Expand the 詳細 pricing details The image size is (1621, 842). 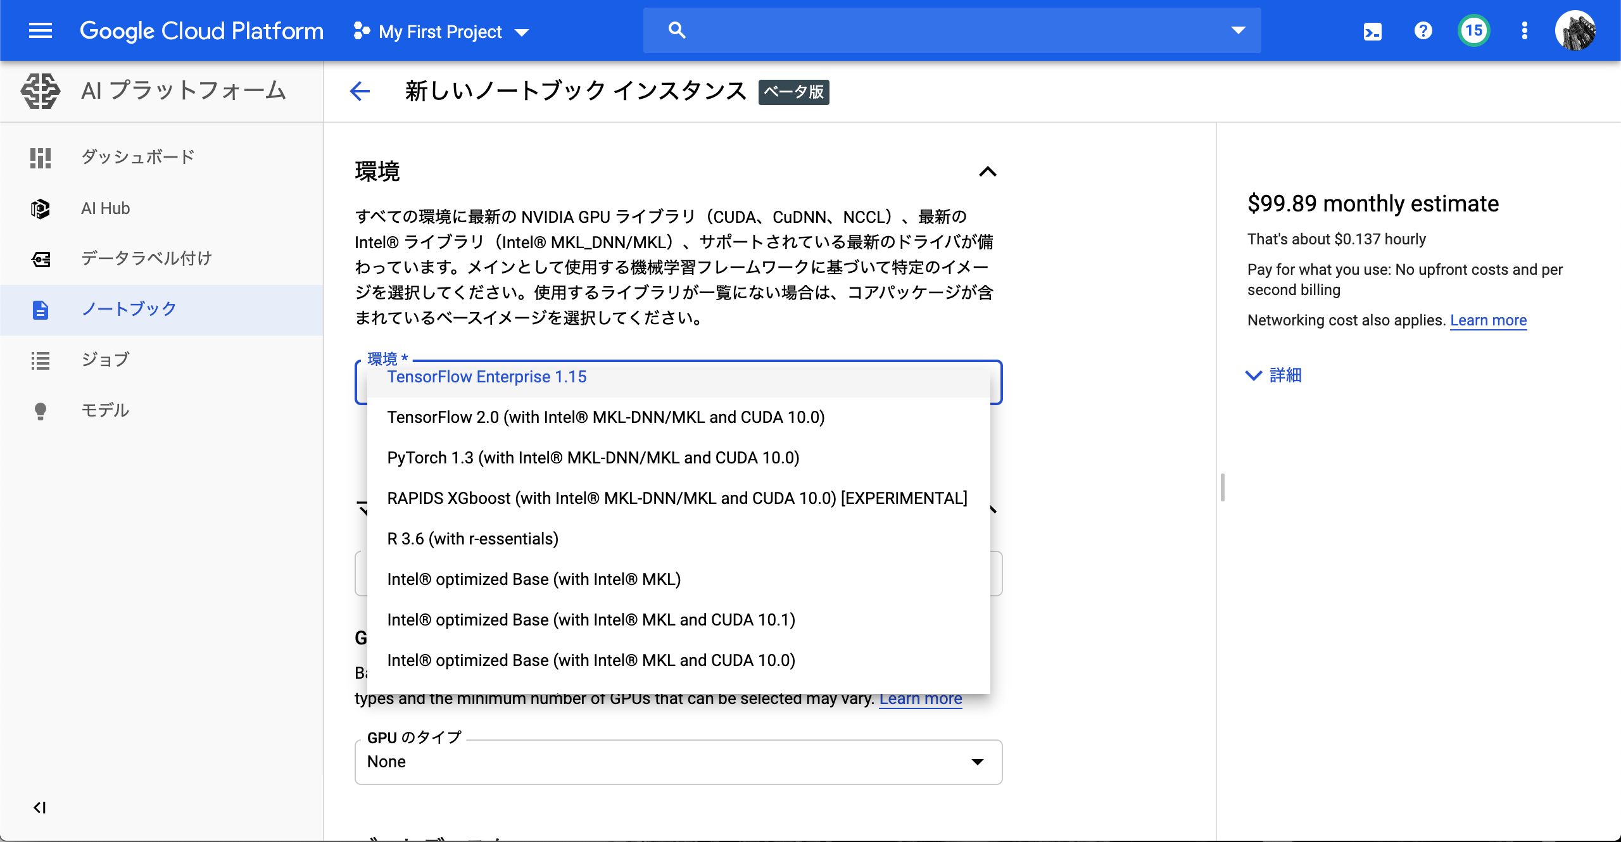pyautogui.click(x=1273, y=375)
